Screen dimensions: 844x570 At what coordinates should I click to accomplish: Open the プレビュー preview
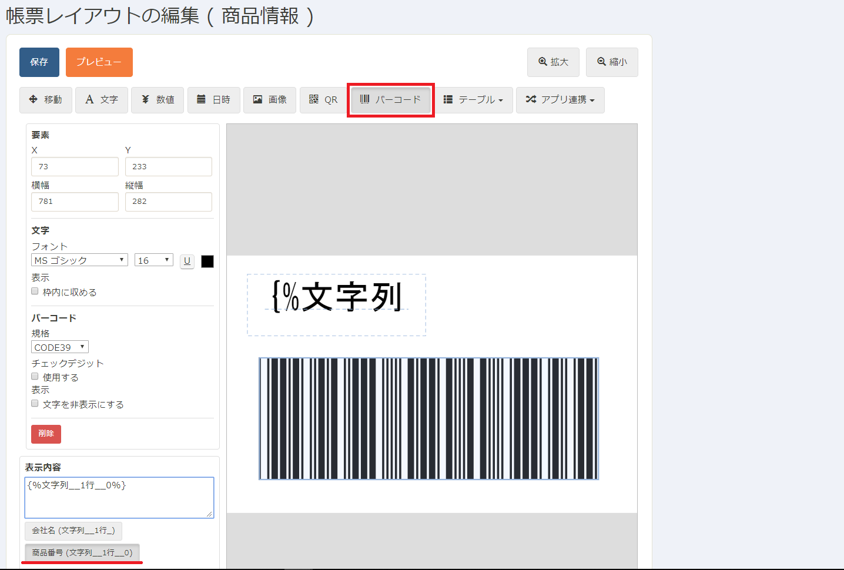tap(99, 62)
